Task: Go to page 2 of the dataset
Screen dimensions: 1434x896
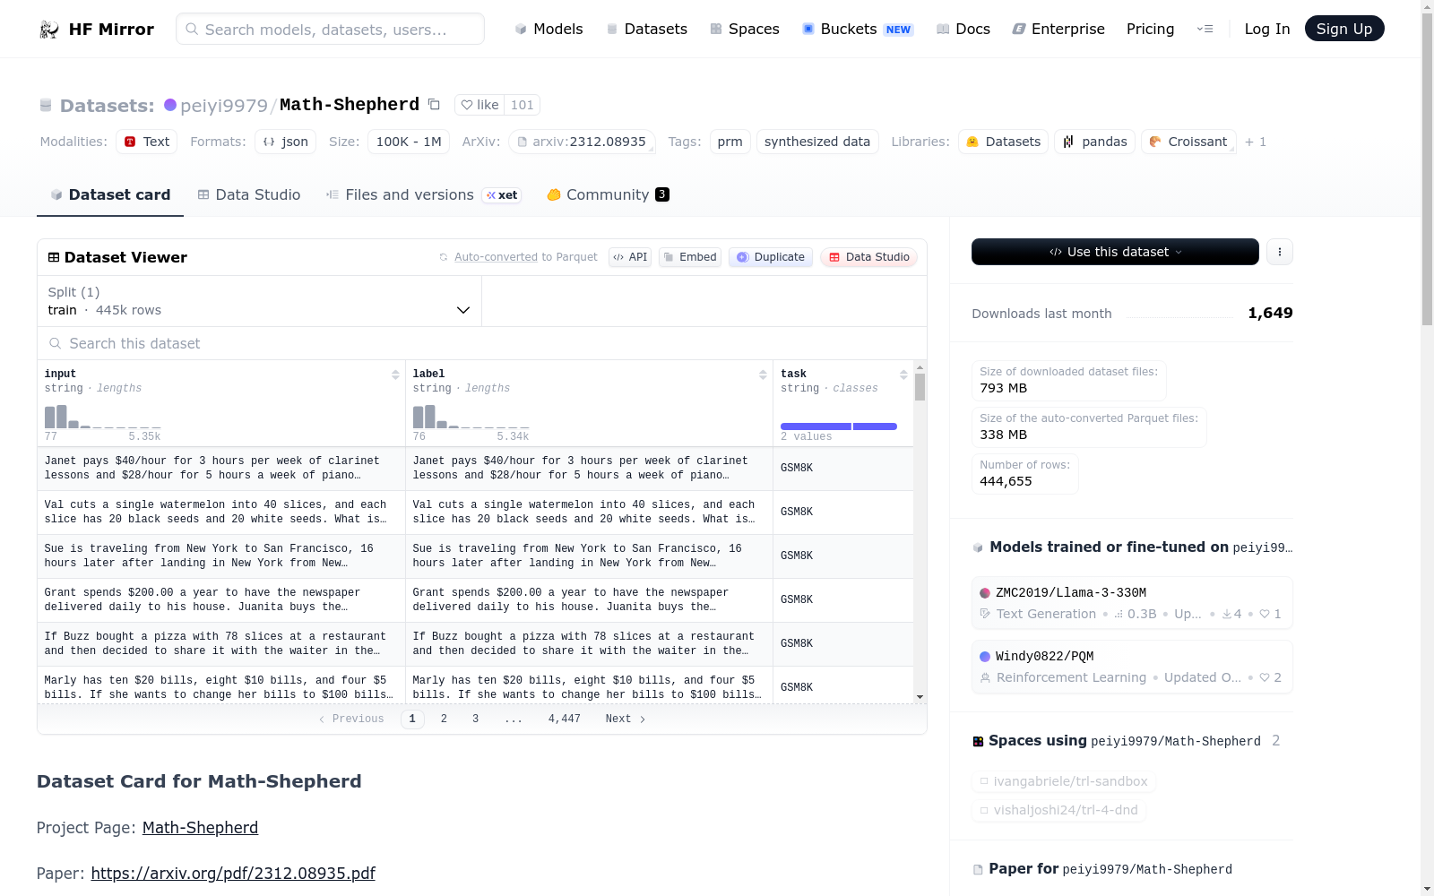Action: point(444,719)
